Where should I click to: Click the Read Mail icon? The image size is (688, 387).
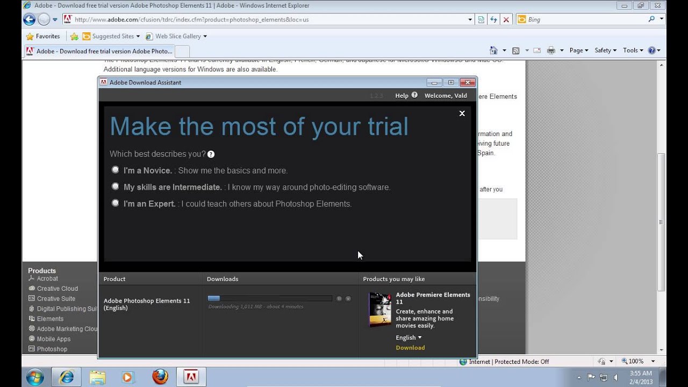[x=536, y=51]
